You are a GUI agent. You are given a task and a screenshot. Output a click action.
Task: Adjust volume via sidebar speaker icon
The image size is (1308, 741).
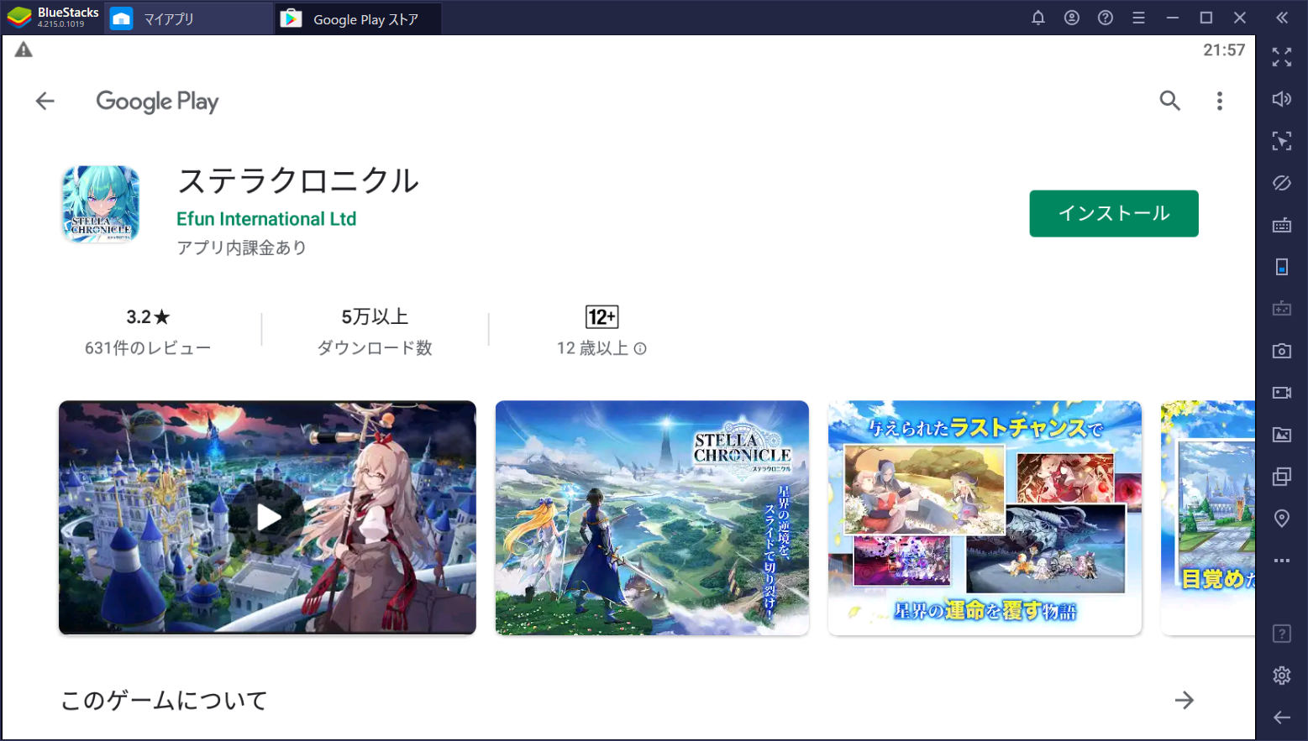tap(1282, 99)
